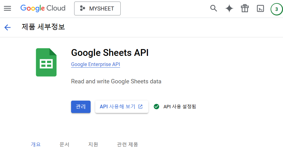Click the gift free trial icon
Screen dimensions: 283x150
pyautogui.click(x=245, y=8)
